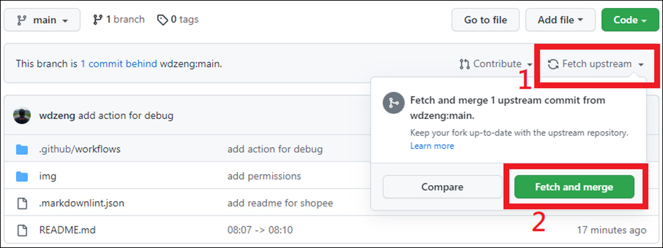Click the tag icon beside 0 tags
This screenshot has width=663, height=248.
pyautogui.click(x=162, y=20)
